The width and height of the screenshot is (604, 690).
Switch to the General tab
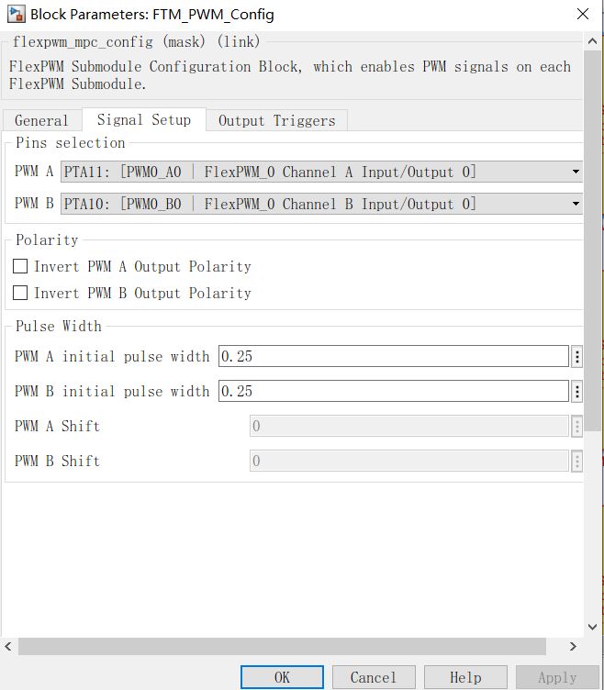(42, 120)
